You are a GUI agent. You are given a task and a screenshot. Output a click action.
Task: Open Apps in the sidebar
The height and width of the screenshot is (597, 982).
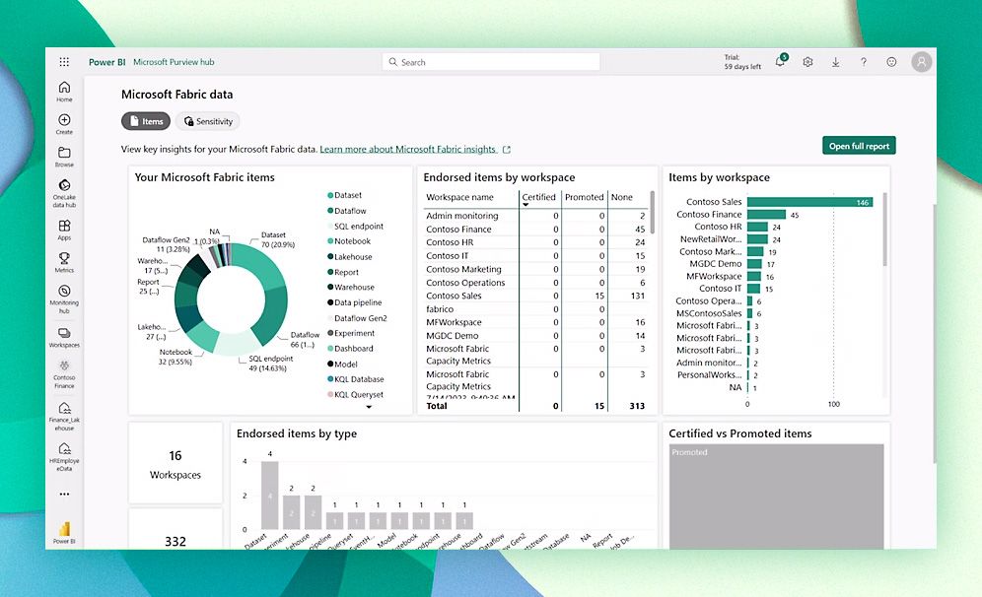(x=64, y=230)
